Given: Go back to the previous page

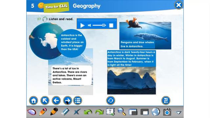Looking at the screenshot, I should 56,101.
